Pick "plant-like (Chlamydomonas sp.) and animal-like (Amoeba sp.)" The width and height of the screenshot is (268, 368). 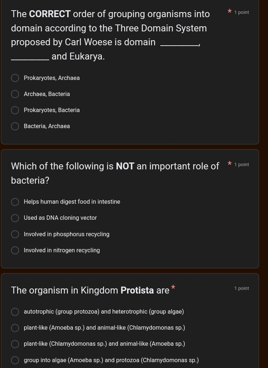(x=15, y=344)
